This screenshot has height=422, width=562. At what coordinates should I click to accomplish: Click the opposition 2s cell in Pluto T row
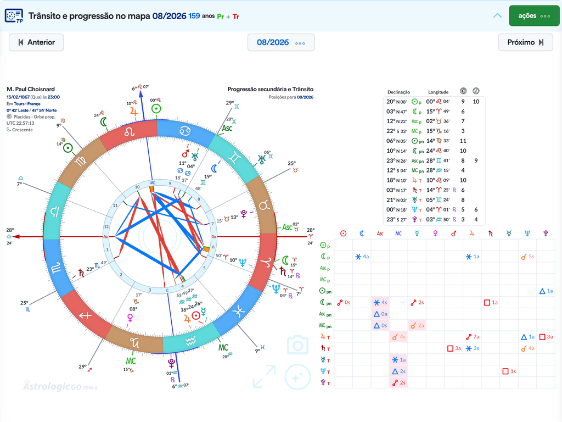(398, 383)
